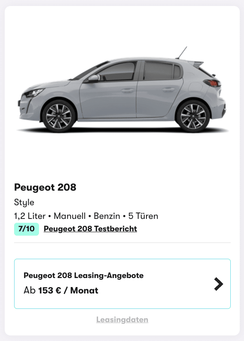
Task: Click the car's rear alloy wheel
Action: (193, 117)
